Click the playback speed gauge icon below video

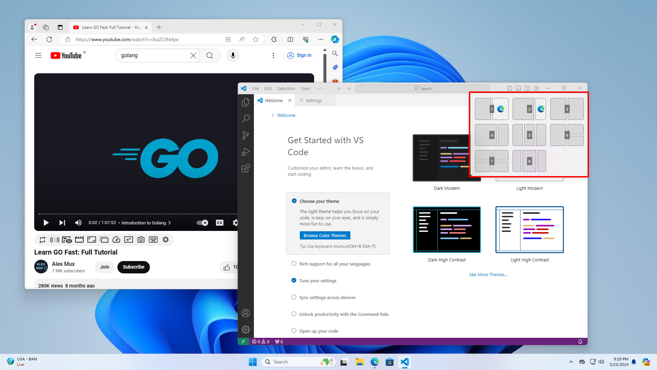click(116, 240)
